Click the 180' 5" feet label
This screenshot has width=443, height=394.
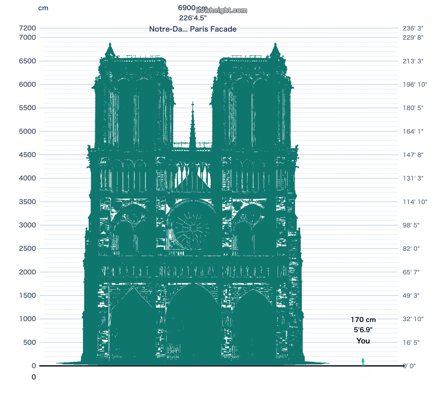(413, 108)
